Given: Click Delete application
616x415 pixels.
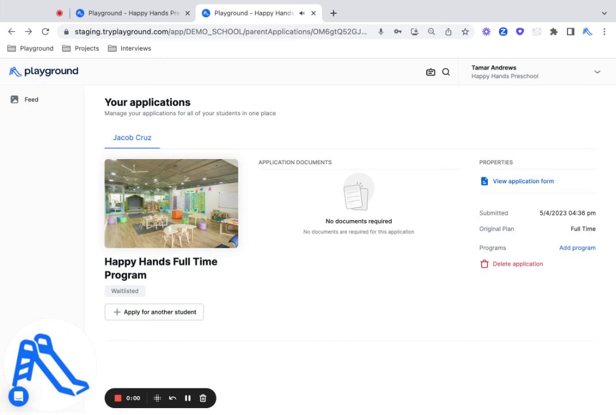Looking at the screenshot, I should click(517, 264).
